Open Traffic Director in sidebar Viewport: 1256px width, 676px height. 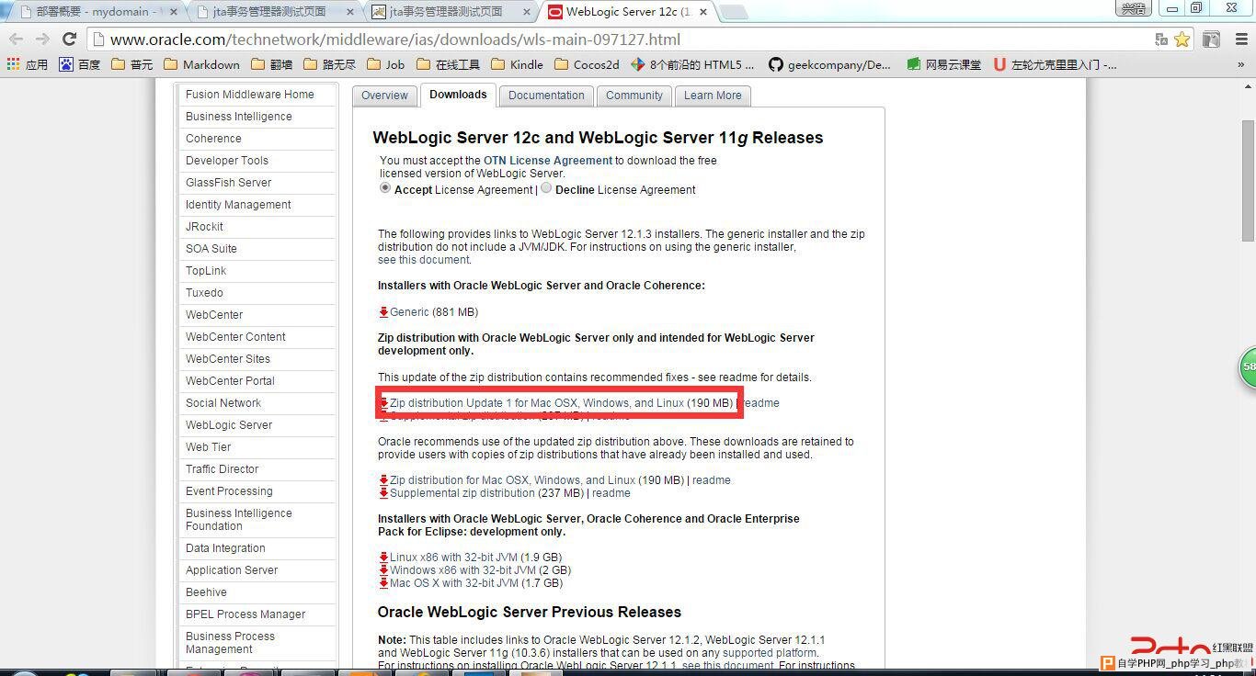[223, 469]
